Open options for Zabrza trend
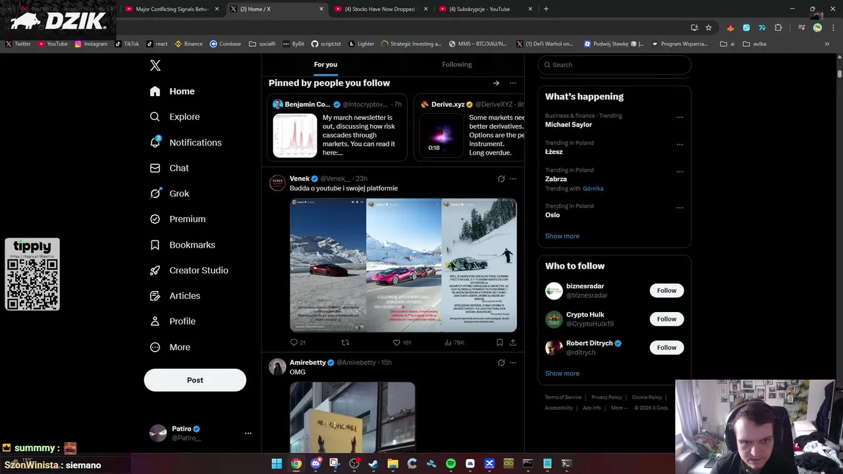This screenshot has height=474, width=843. [x=680, y=171]
